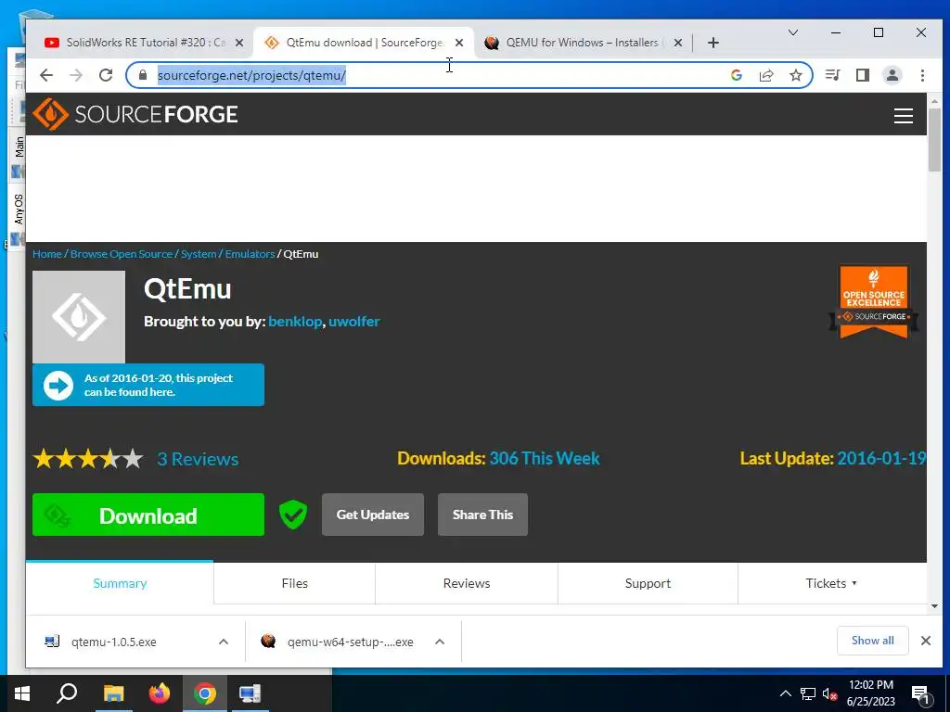Click the Chrome taskbar icon
Viewport: 950px width, 712px height.
[205, 693]
